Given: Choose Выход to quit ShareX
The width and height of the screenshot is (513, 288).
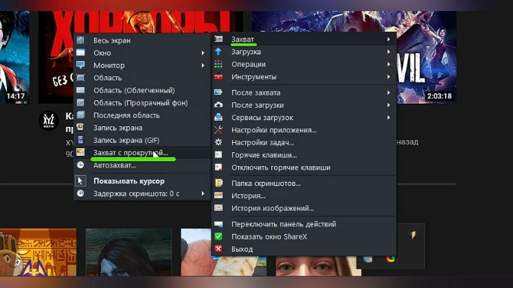Looking at the screenshot, I should 304,249.
